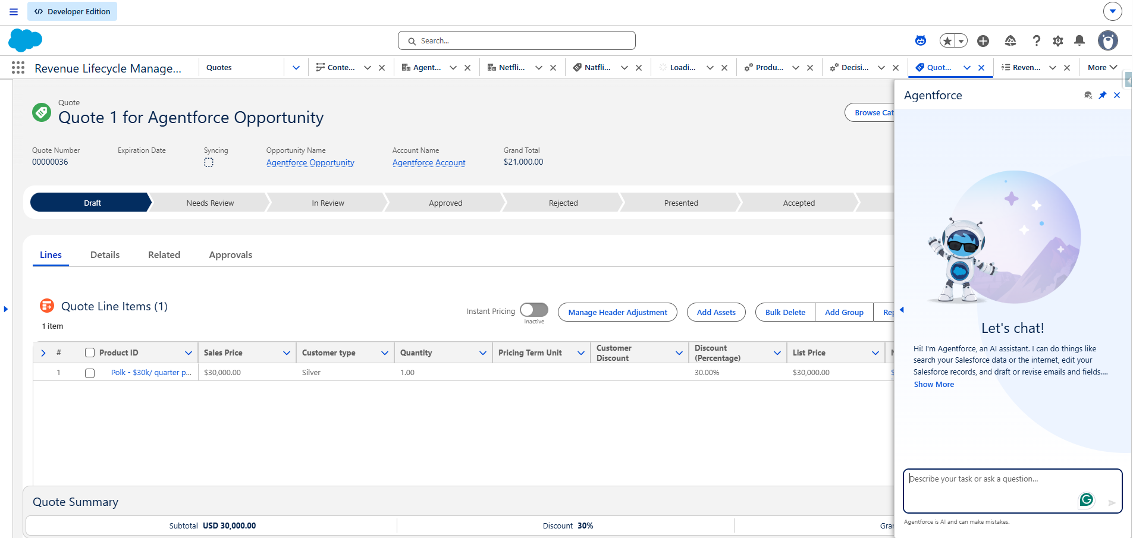1133x538 pixels.
Task: Click the Grammarly icon in chat box
Action: pos(1087,500)
